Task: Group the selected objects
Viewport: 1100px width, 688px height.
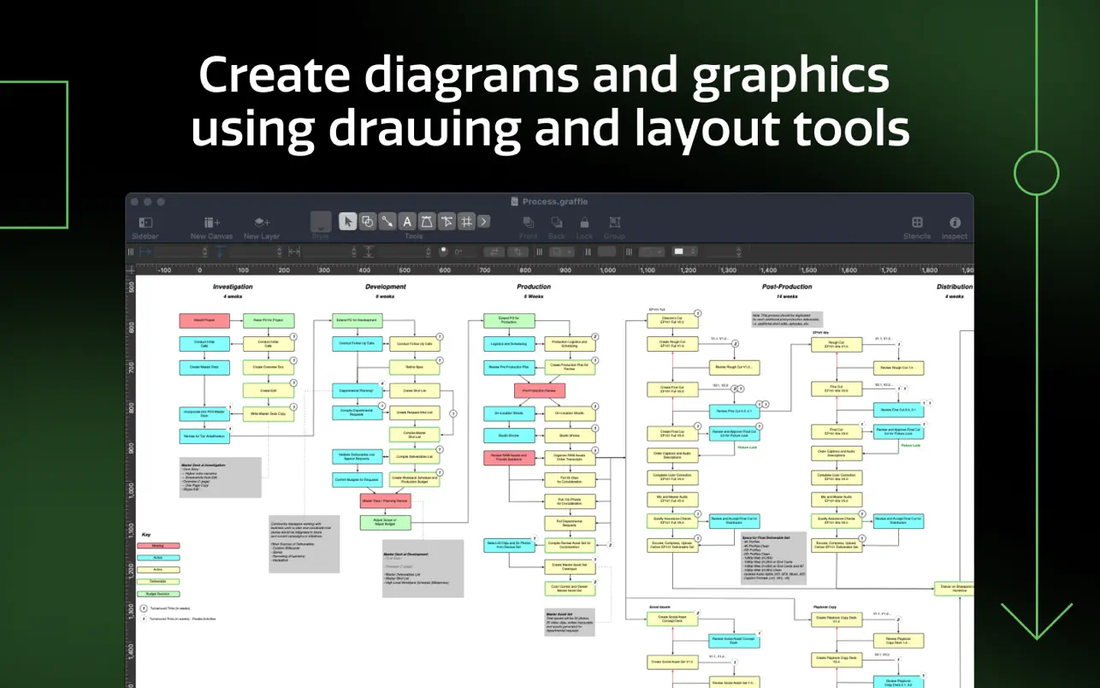Action: (x=614, y=222)
